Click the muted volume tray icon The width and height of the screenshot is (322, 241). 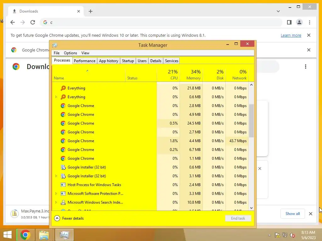(292, 235)
